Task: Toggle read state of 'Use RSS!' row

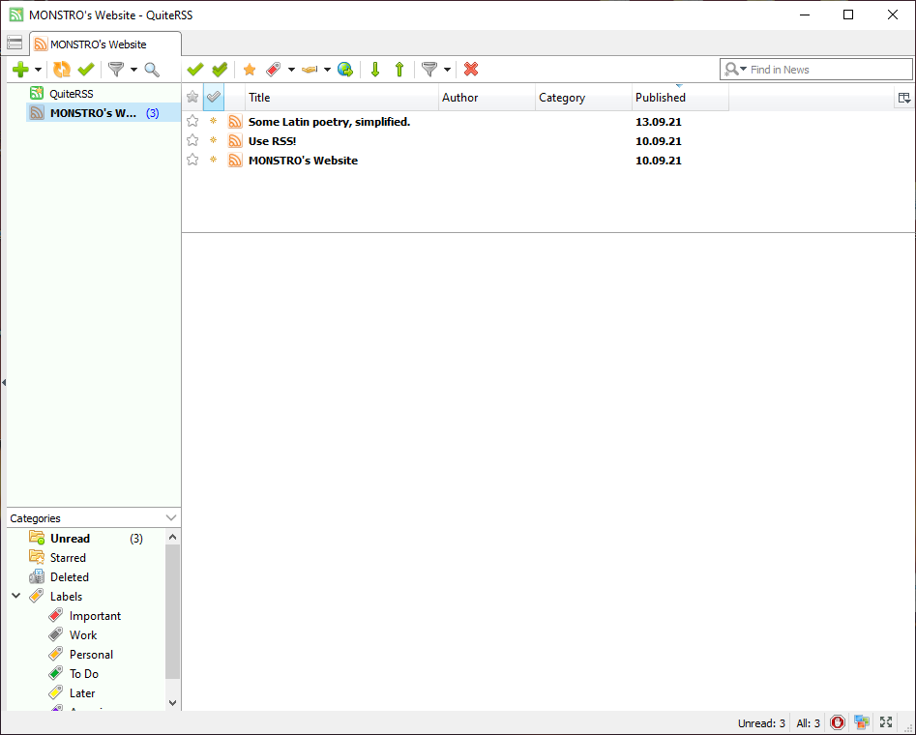Action: click(213, 141)
